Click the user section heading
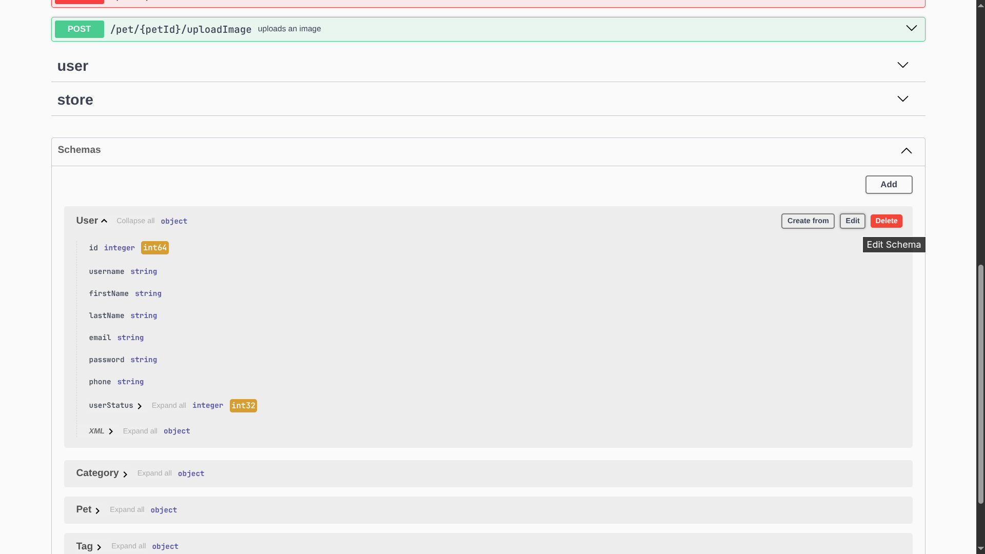Screen dimensions: 985x554 coord(72,66)
